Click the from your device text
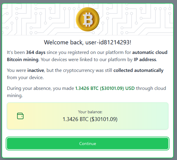The image size is (177, 160). [x=25, y=78]
